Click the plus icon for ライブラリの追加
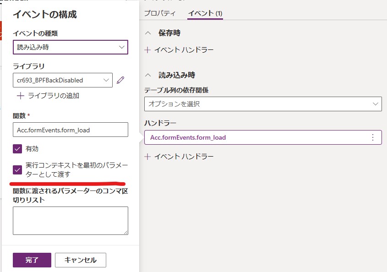The height and width of the screenshot is (272, 387). (21, 96)
